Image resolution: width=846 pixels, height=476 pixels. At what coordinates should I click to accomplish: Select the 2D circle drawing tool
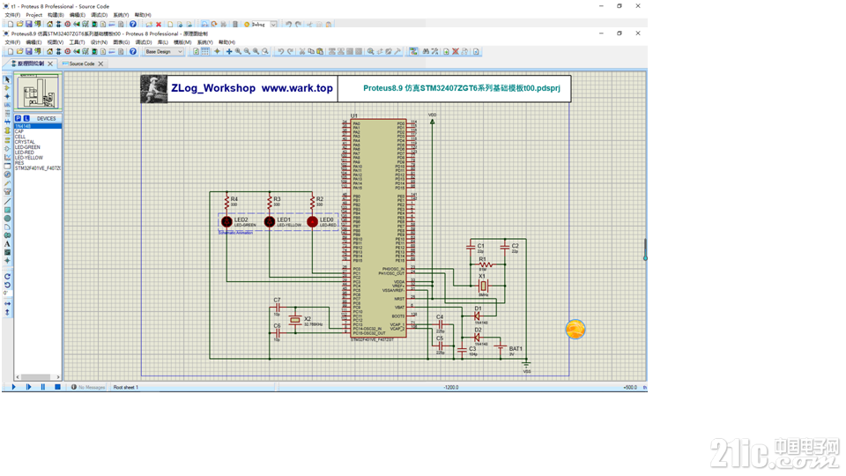(x=7, y=219)
